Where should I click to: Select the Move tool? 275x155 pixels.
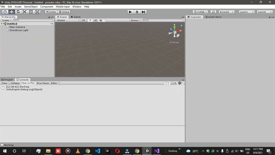(x=12, y=12)
